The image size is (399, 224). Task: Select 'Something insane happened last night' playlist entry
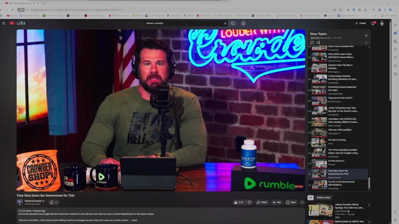coord(339,90)
